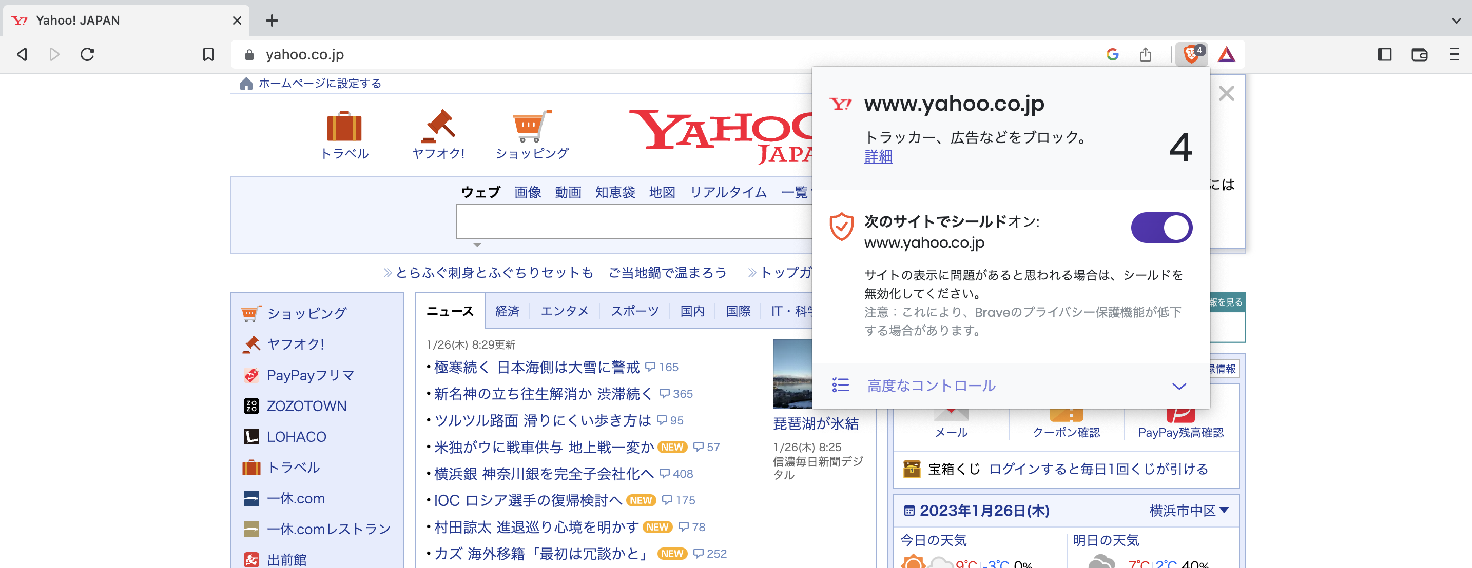The height and width of the screenshot is (568, 1472).
Task: Select the 知恵袋 search tab
Action: [615, 192]
